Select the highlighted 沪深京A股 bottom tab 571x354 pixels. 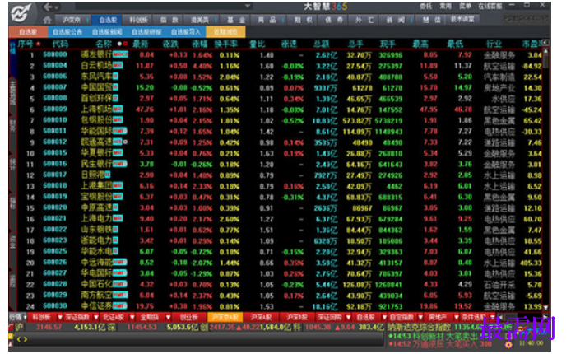click(x=225, y=318)
